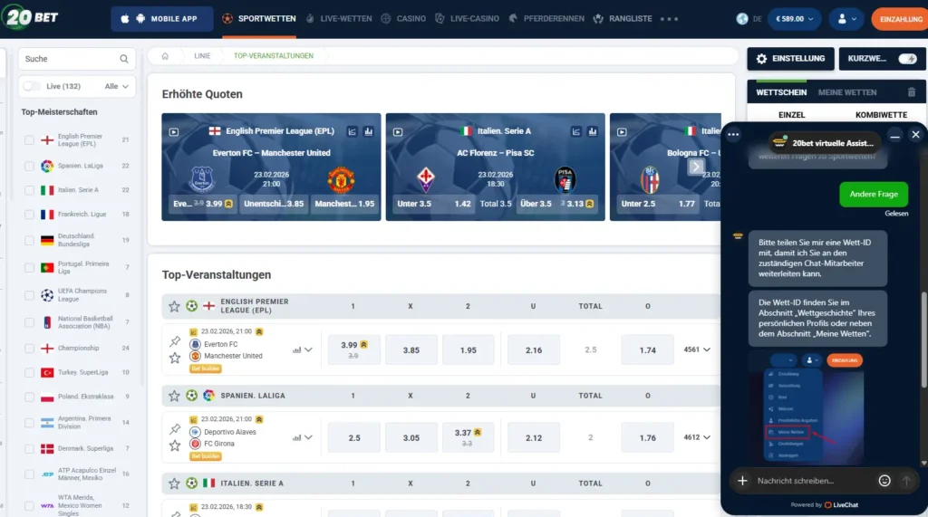
Task: Click the Einzahlung deposit button
Action: tap(900, 19)
